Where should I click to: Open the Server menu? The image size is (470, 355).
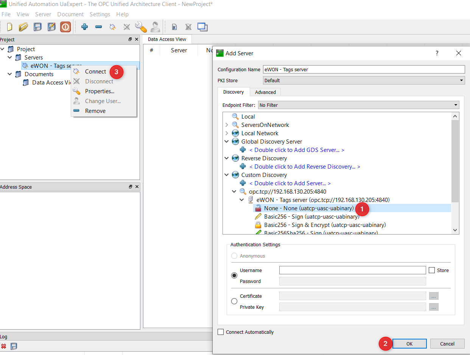(43, 14)
